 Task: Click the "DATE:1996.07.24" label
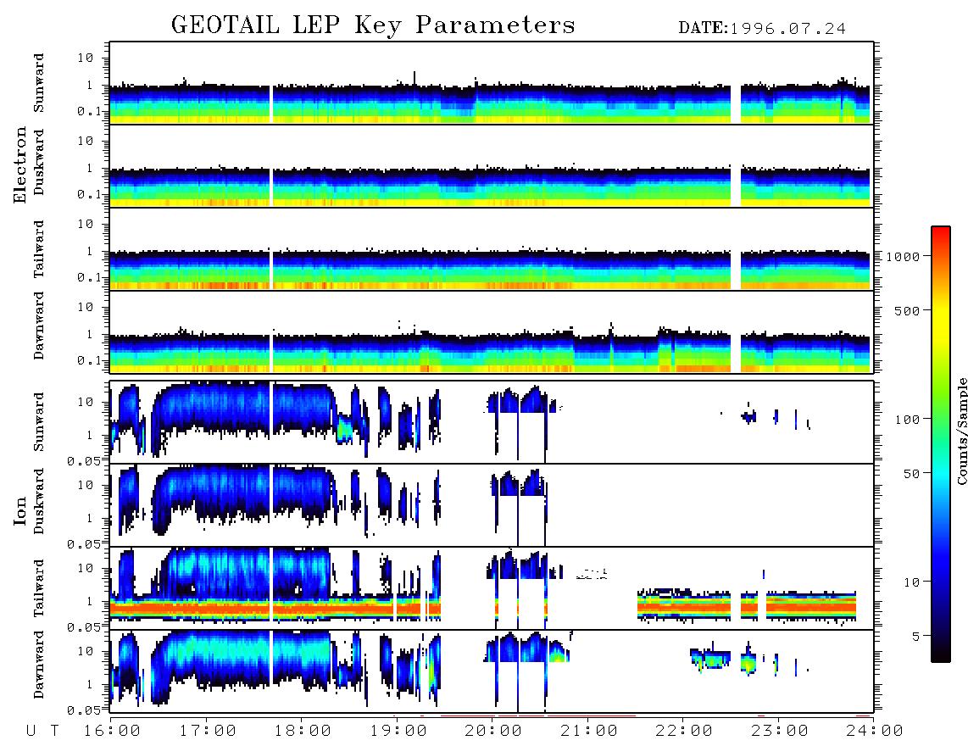(x=762, y=28)
